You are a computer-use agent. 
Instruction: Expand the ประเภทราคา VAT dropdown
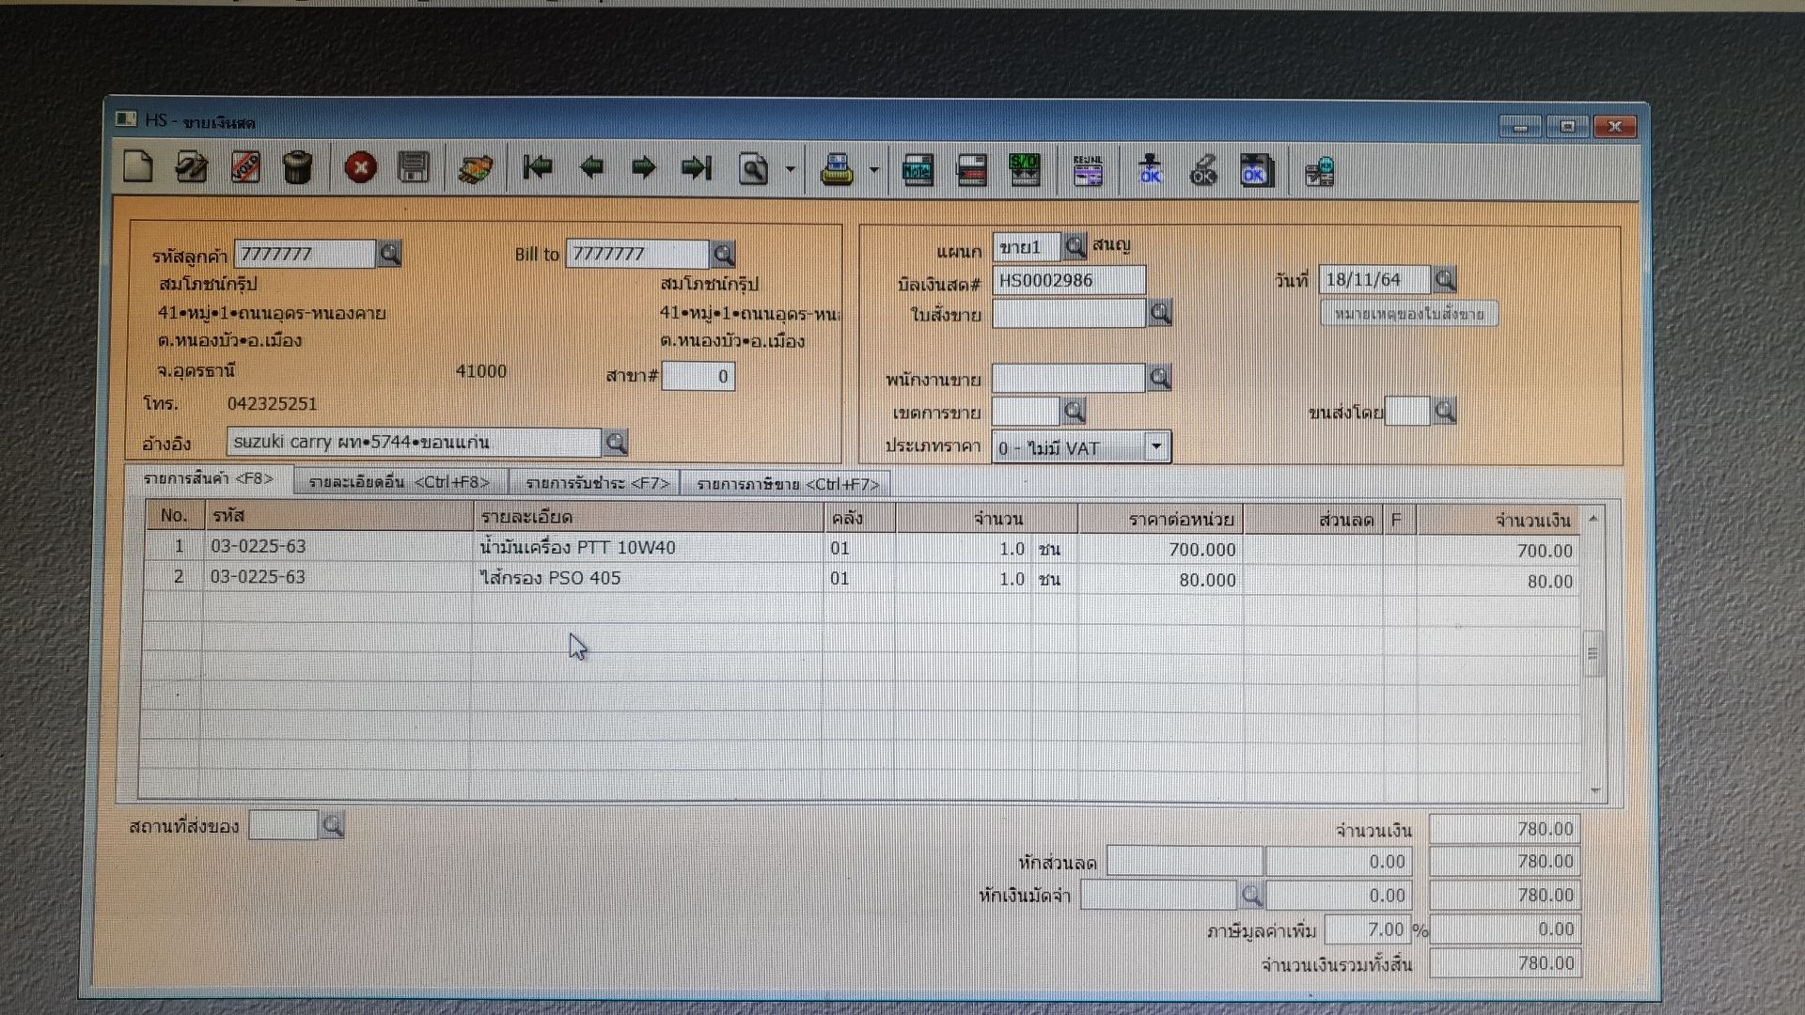click(1157, 446)
